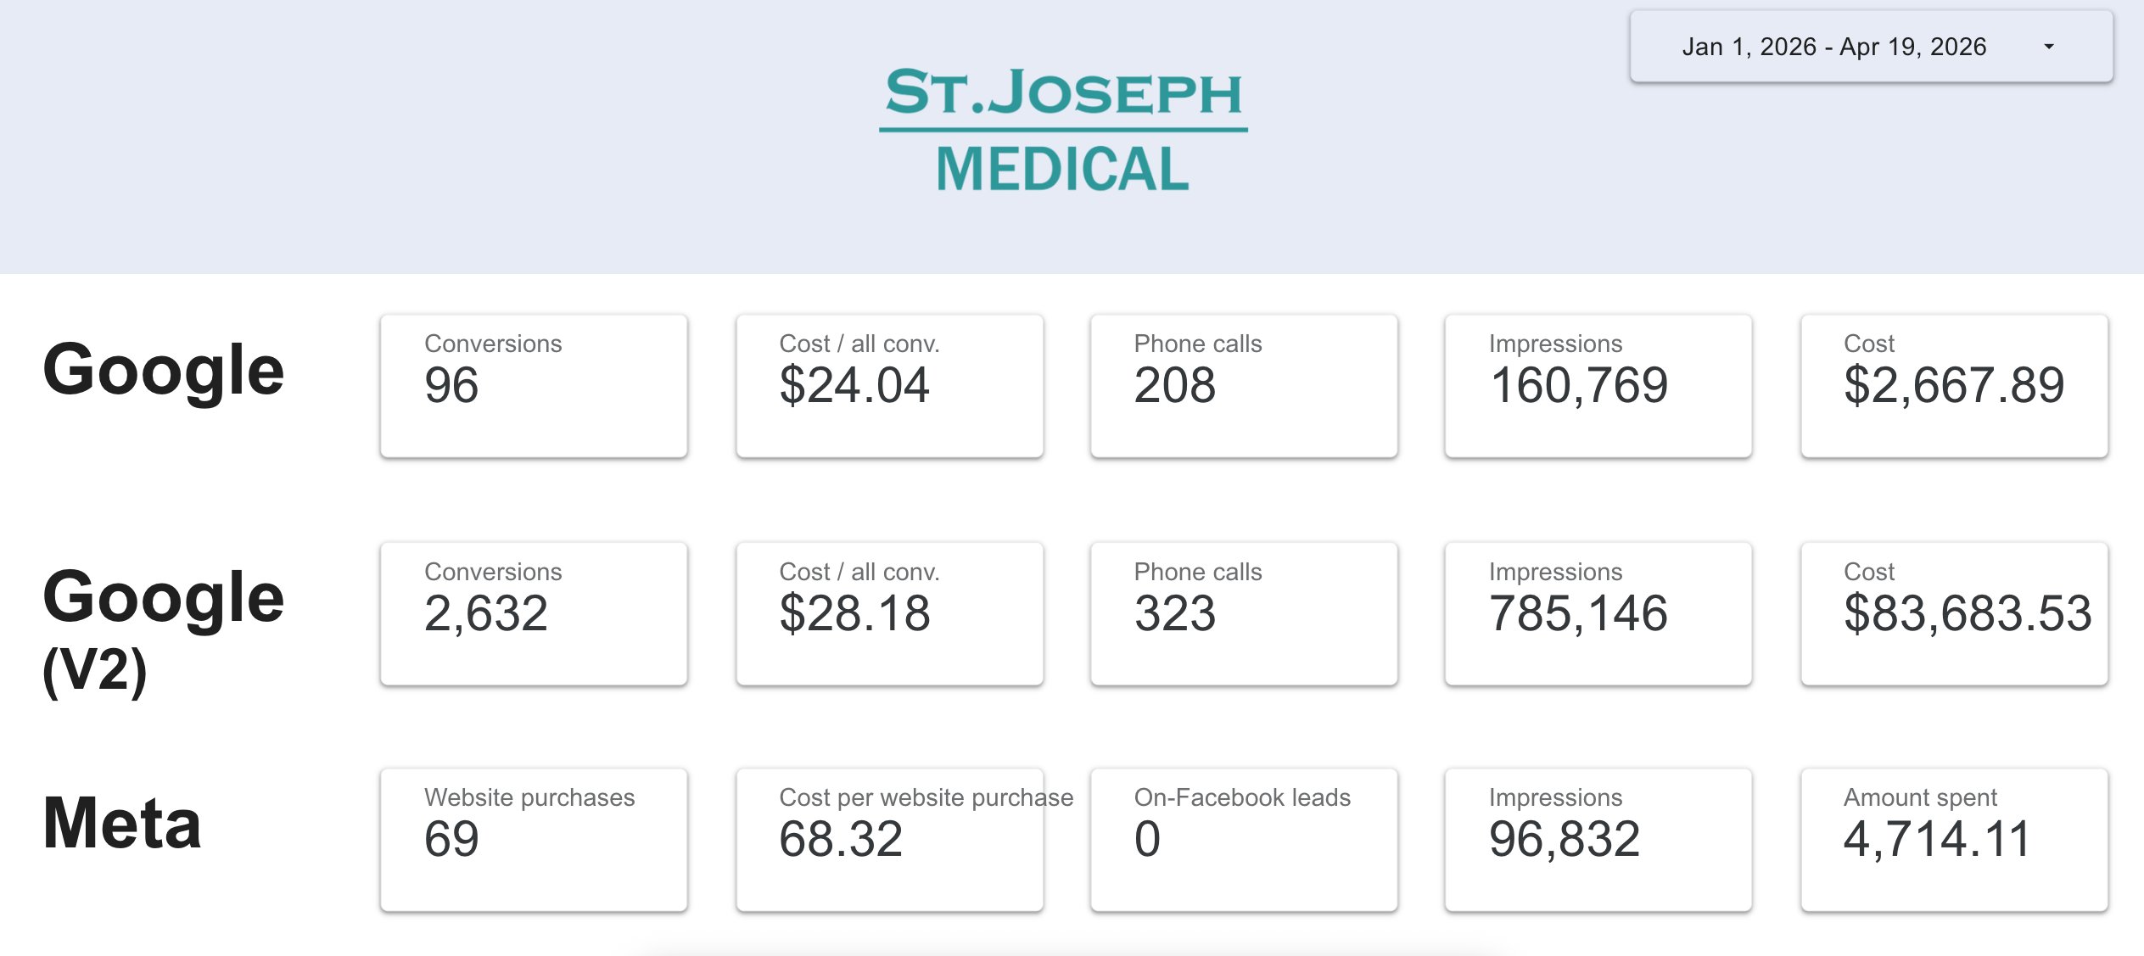
Task: Select the Impressions 785,146 scorecard
Action: point(1598,613)
